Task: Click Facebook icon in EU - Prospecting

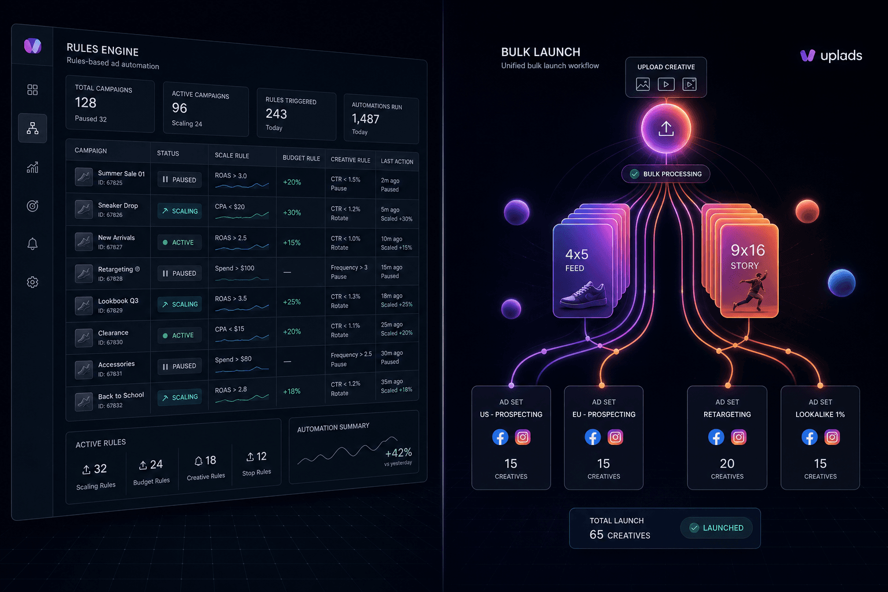Action: (x=593, y=437)
